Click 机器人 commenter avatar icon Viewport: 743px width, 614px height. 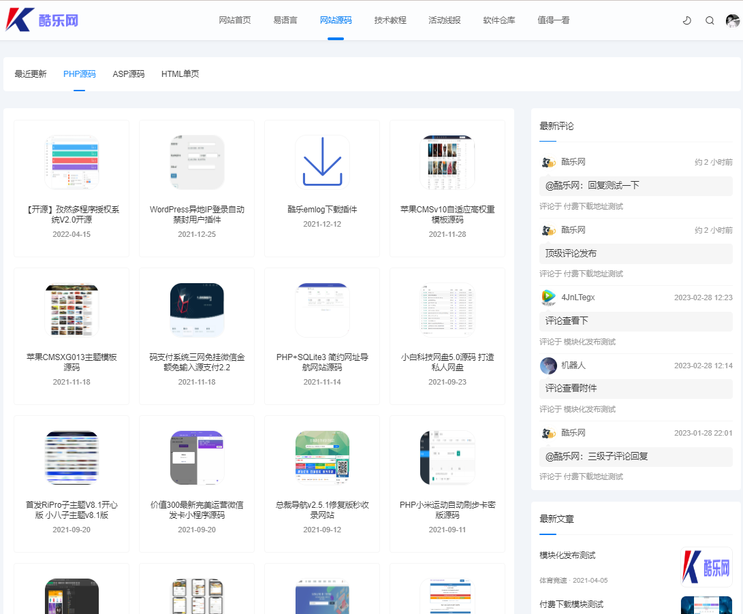click(x=548, y=366)
